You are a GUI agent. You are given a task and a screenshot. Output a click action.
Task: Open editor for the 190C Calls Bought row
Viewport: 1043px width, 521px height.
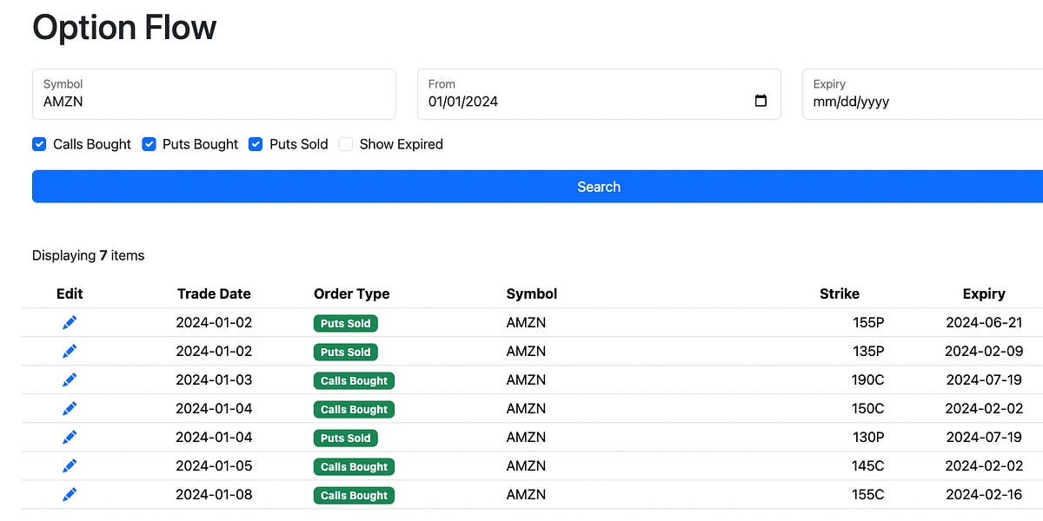70,379
